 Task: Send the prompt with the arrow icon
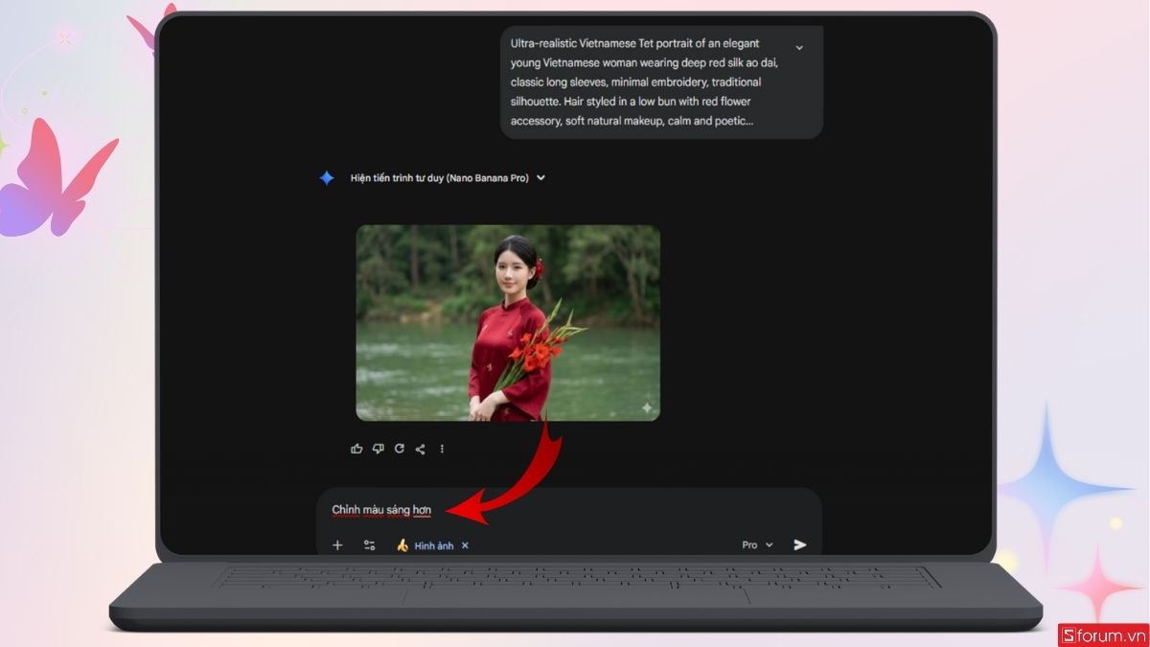800,544
